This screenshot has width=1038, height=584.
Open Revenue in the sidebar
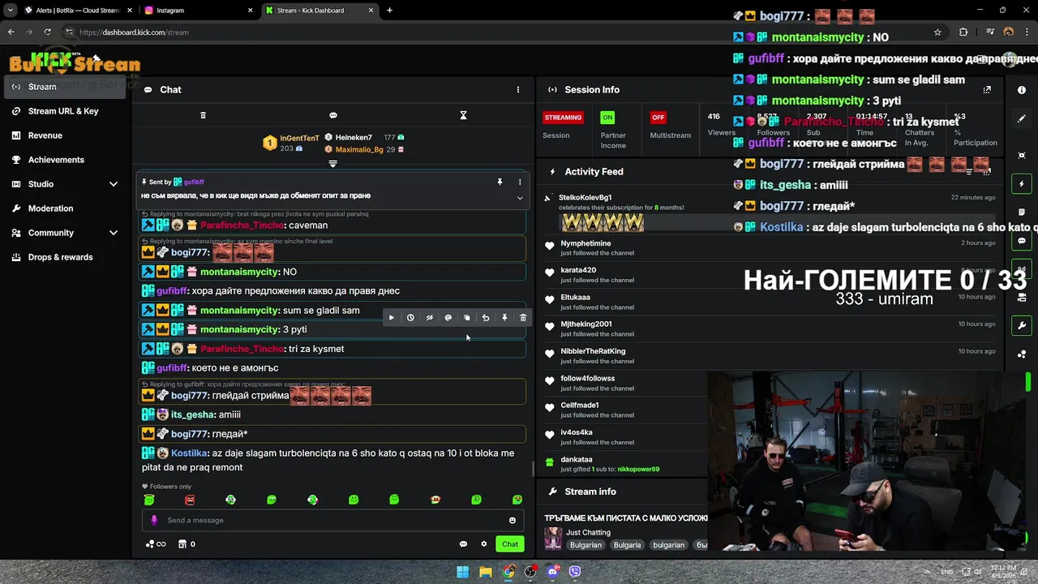(x=66, y=135)
